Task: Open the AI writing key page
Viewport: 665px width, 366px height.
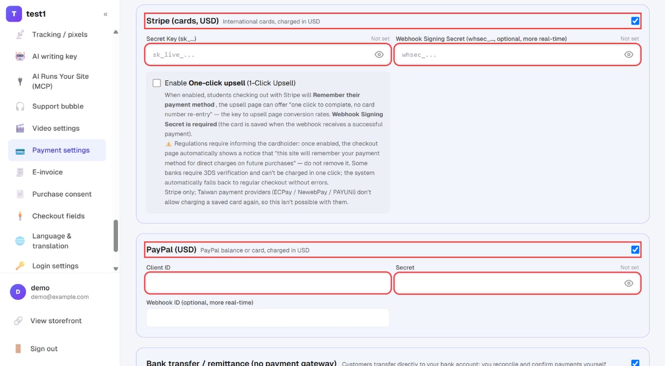Action: (57, 56)
